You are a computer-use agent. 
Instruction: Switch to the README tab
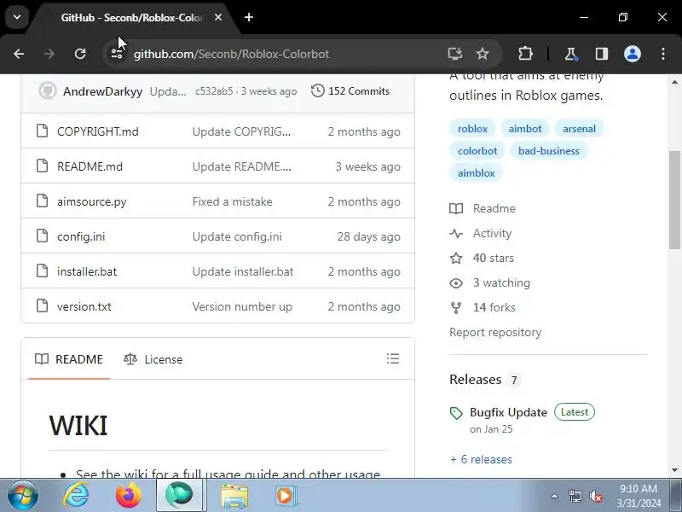pyautogui.click(x=69, y=359)
